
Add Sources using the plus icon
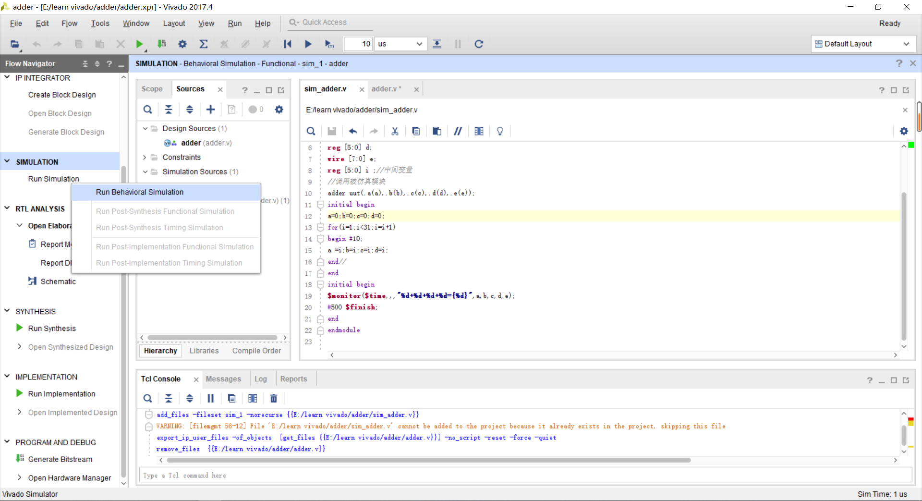pos(211,110)
